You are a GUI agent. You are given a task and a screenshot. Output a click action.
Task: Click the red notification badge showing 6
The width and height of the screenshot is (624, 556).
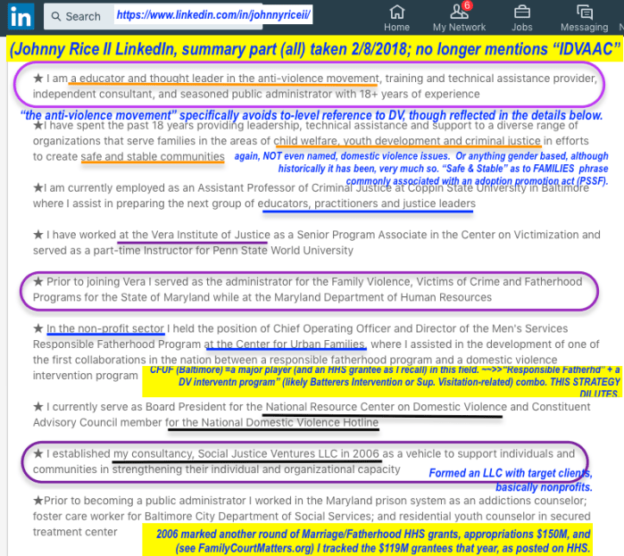pyautogui.click(x=465, y=5)
